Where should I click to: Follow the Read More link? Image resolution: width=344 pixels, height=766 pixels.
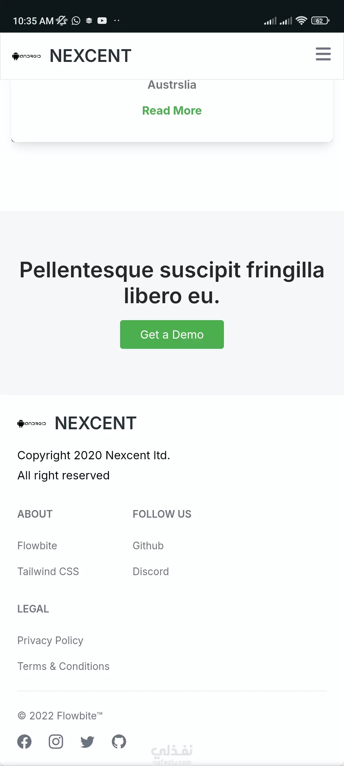tap(172, 111)
